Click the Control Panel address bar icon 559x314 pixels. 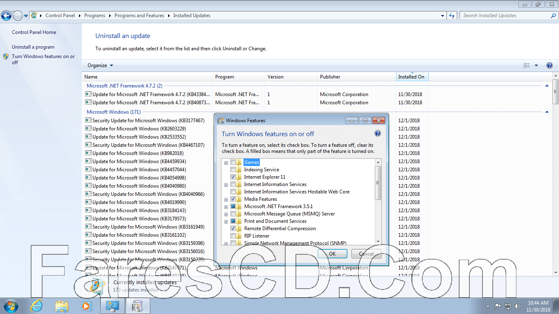click(34, 16)
